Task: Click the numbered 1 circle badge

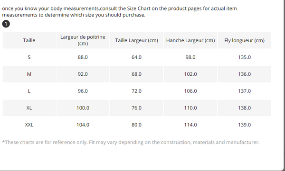Action: (6, 24)
